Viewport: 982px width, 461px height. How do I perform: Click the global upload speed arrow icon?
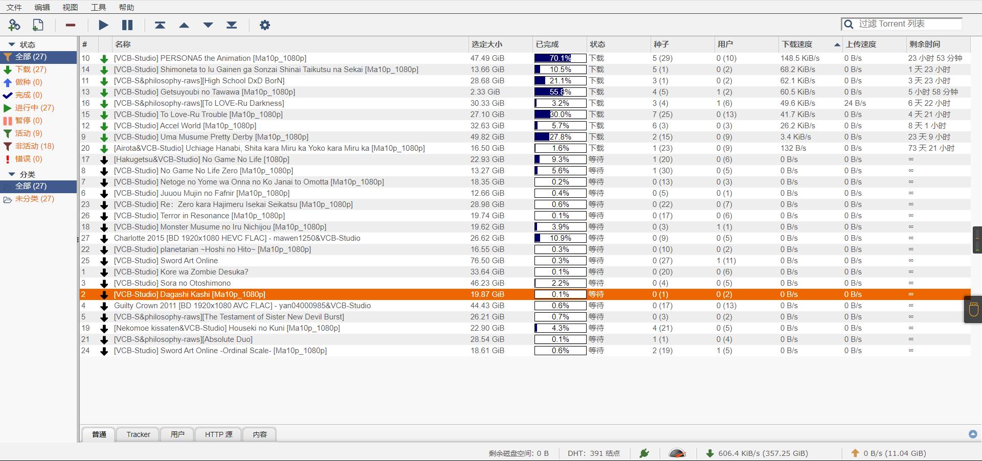point(855,453)
